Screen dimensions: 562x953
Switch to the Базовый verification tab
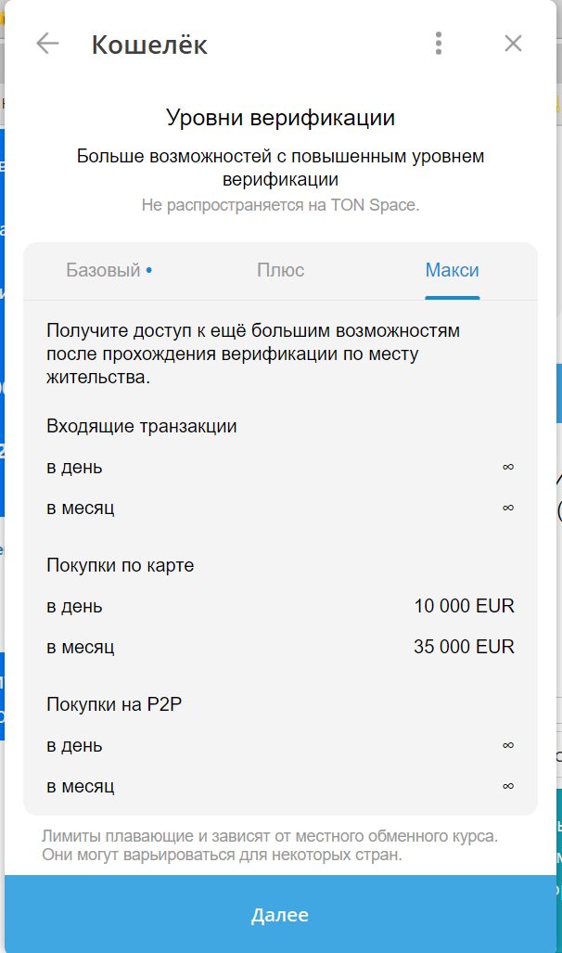(x=104, y=270)
